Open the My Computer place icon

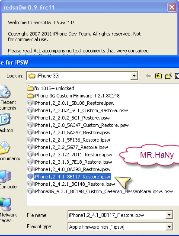6,176
